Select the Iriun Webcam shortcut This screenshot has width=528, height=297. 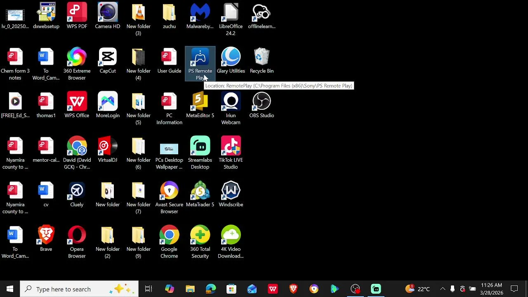[x=231, y=108]
